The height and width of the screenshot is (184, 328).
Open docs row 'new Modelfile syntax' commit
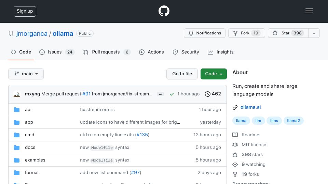click(x=105, y=147)
